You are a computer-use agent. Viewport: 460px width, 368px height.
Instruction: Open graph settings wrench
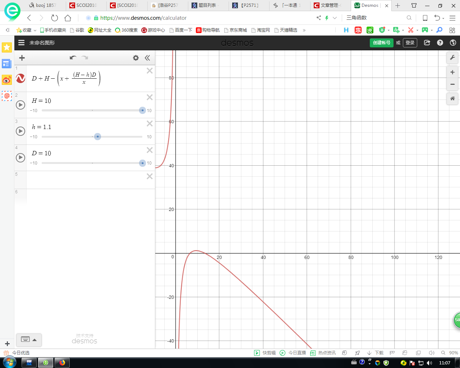pos(452,57)
